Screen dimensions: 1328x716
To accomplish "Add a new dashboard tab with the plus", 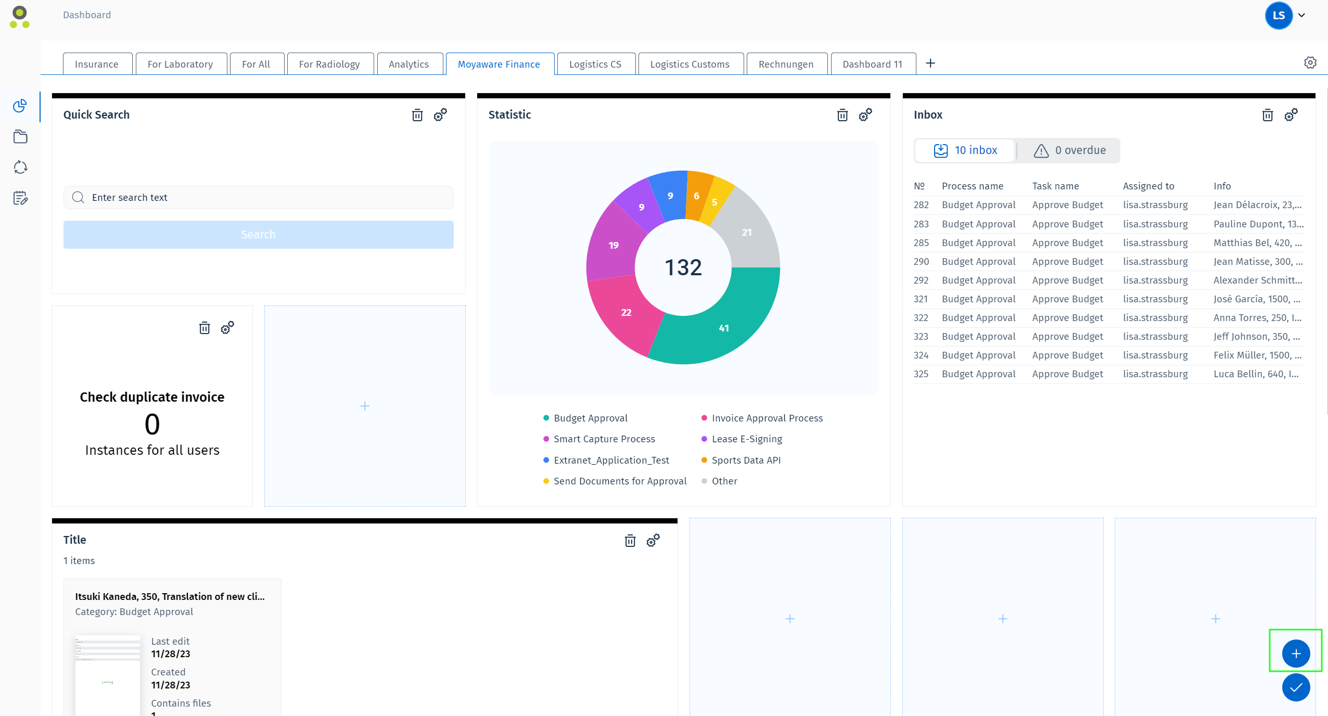I will [x=930, y=63].
